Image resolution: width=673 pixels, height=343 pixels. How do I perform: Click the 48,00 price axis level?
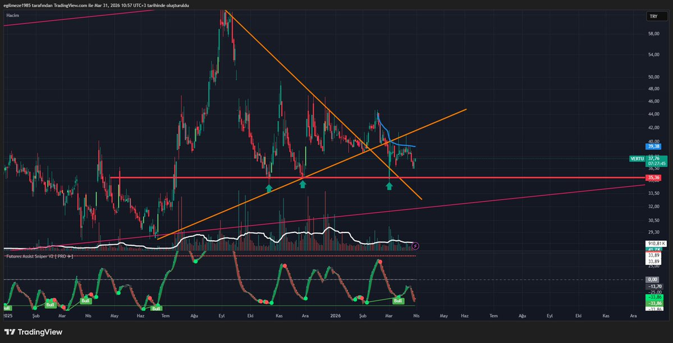[x=654, y=89]
